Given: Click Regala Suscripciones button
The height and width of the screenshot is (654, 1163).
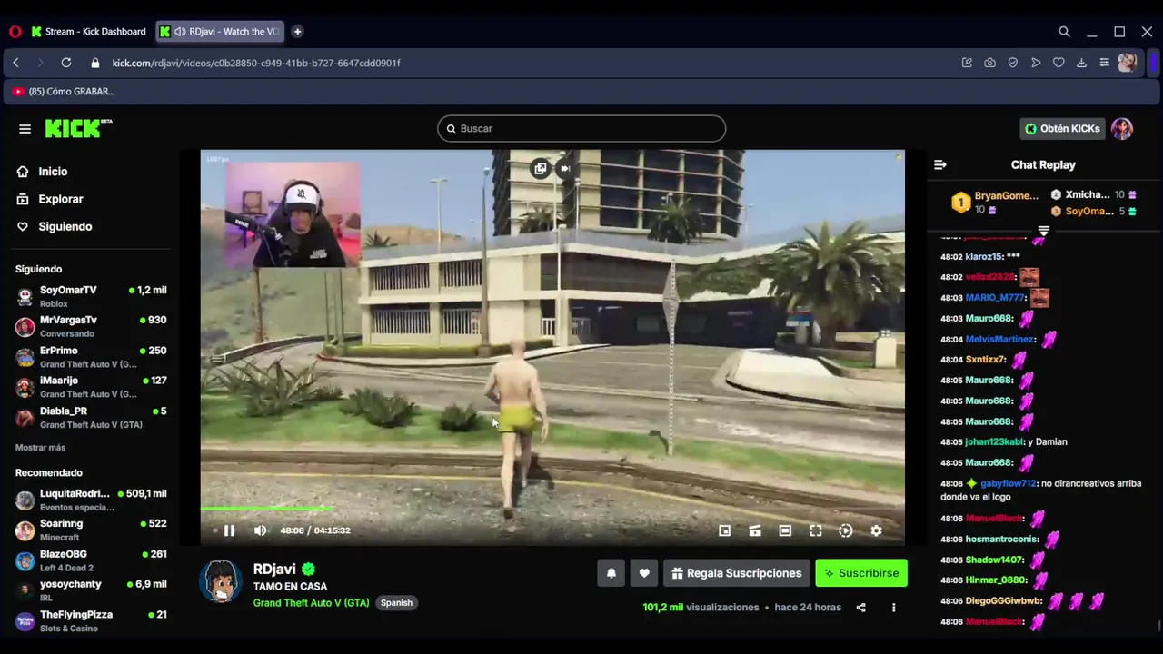Looking at the screenshot, I should (x=737, y=573).
